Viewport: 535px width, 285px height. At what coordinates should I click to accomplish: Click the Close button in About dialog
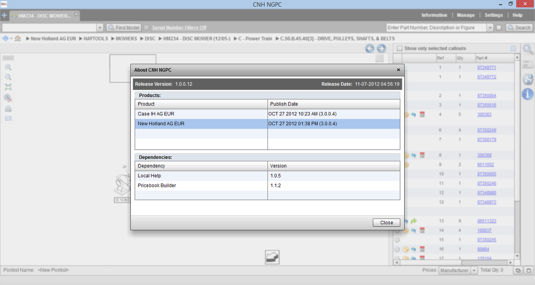[386, 223]
